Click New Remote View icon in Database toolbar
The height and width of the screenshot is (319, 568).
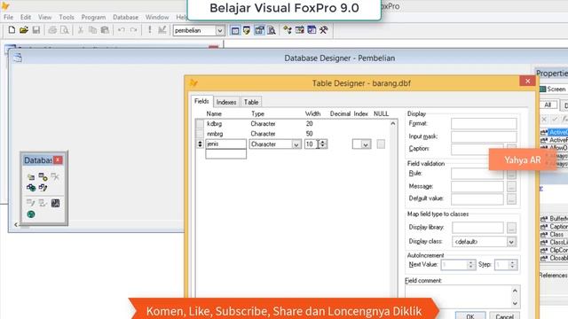point(31,187)
